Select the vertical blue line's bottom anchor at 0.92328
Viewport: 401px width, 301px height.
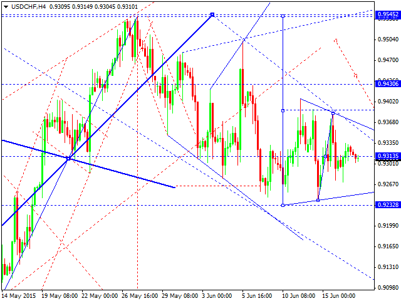tap(283, 205)
